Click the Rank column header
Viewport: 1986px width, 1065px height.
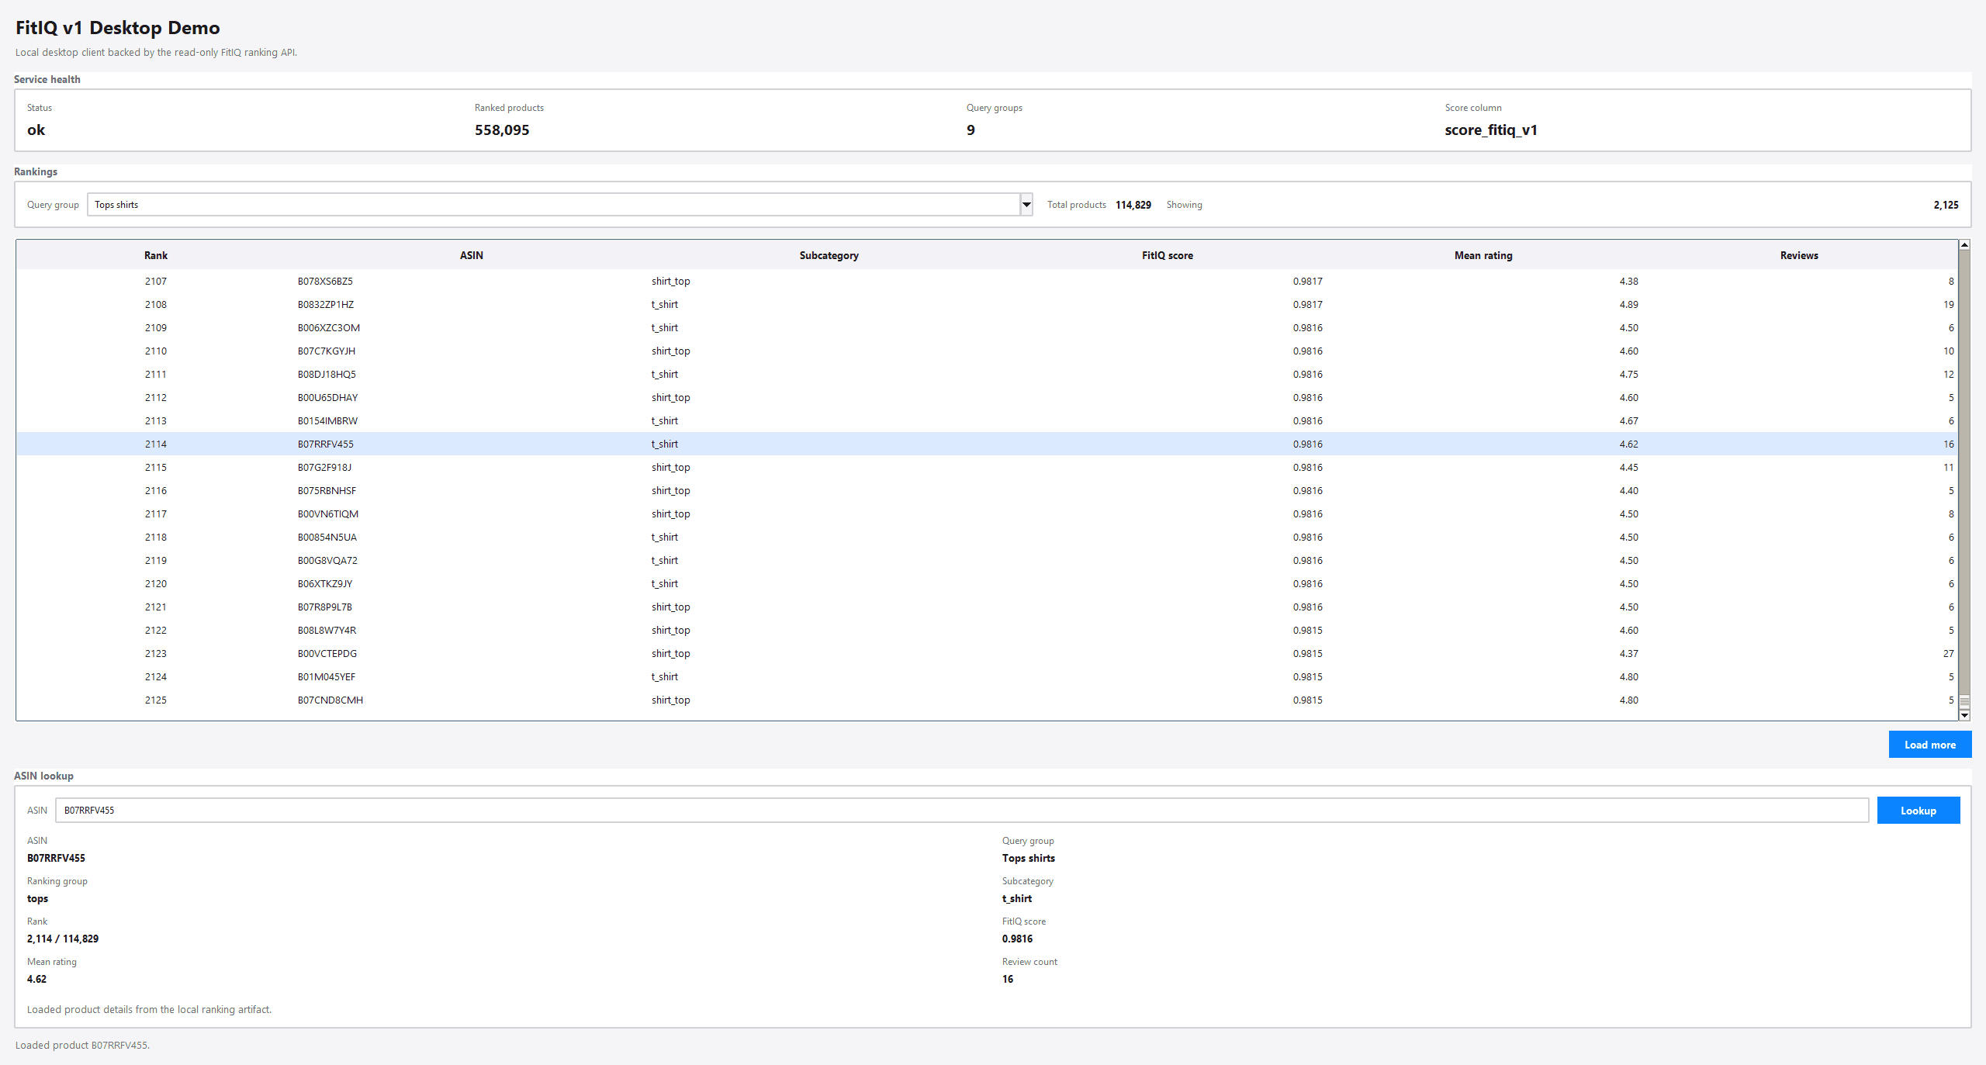click(156, 255)
